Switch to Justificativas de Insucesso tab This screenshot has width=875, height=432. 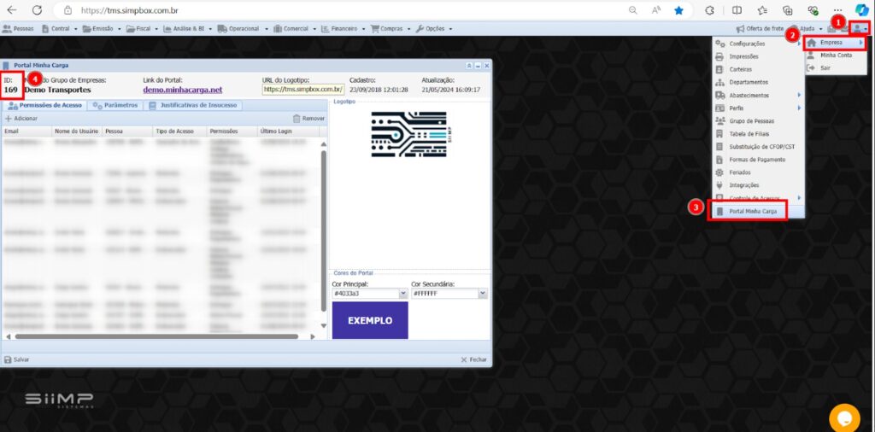click(193, 105)
